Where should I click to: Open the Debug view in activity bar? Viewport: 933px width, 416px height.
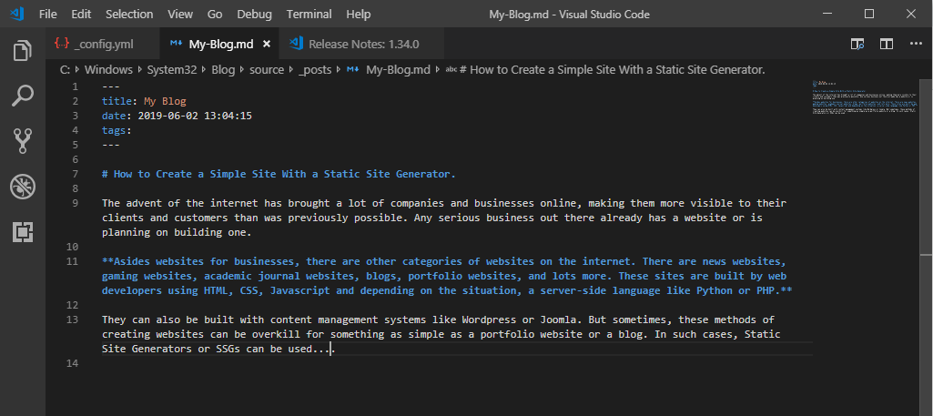[23, 187]
